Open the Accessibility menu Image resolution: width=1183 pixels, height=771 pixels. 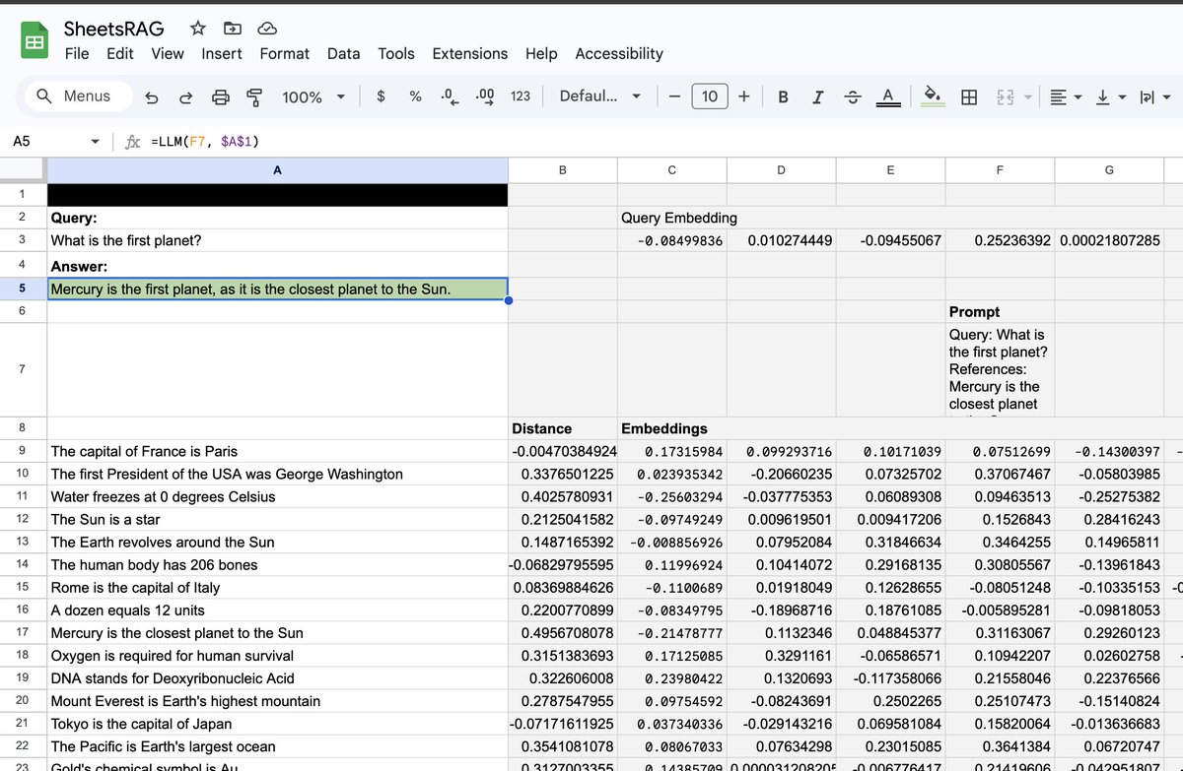tap(619, 54)
